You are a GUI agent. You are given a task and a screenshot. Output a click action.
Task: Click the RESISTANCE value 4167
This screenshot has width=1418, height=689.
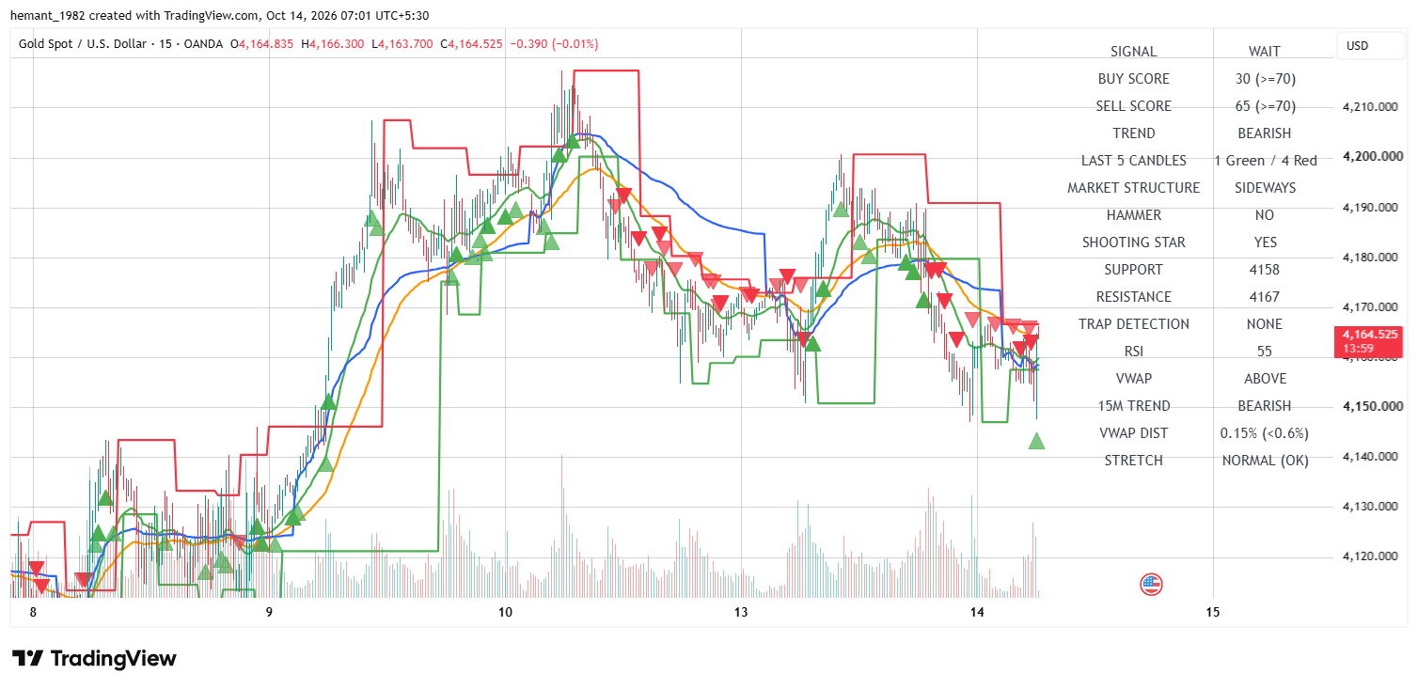[x=1265, y=297]
